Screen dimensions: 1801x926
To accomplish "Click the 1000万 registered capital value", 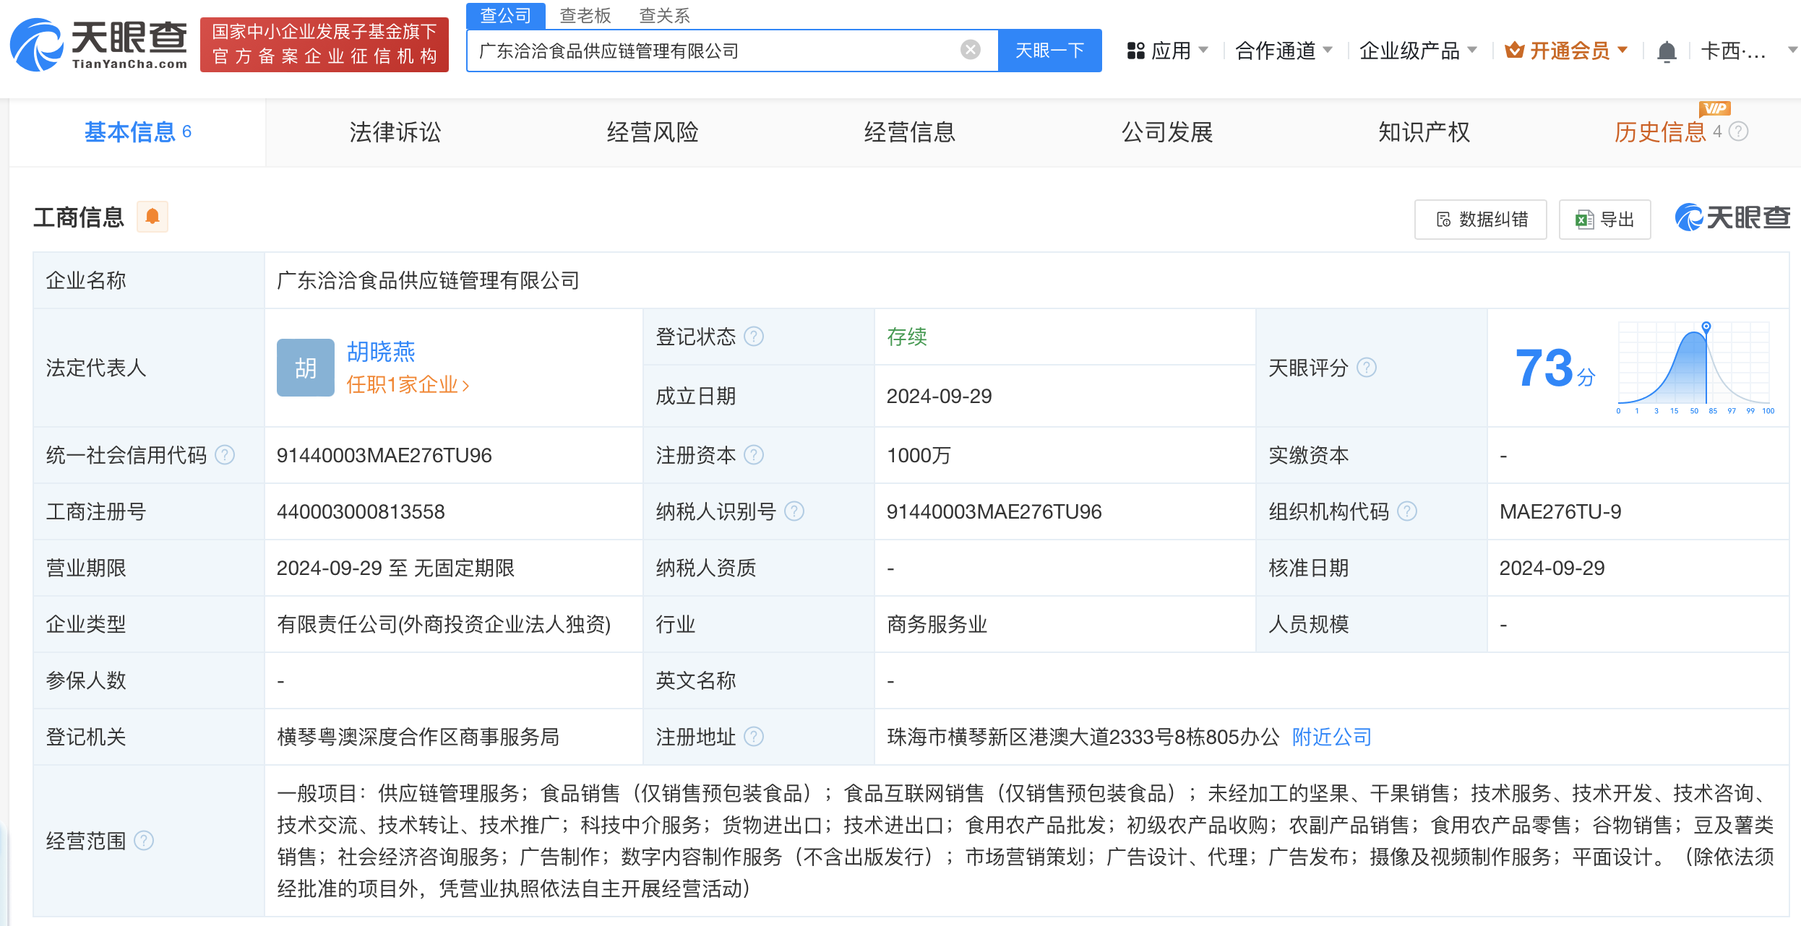I will (919, 455).
